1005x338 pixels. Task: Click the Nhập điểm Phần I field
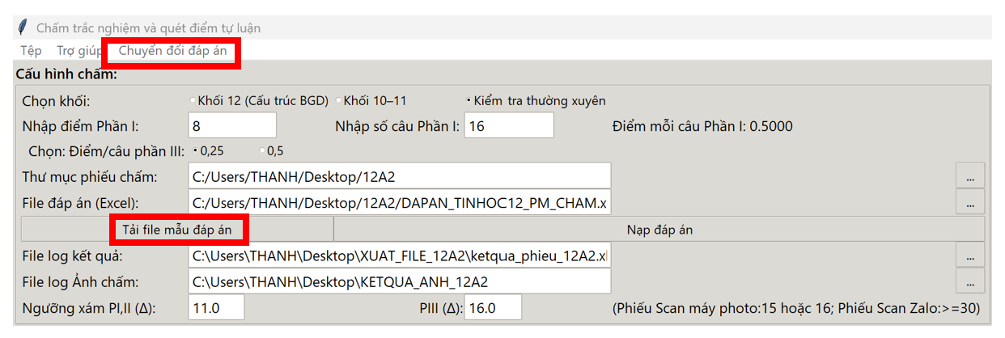click(x=232, y=125)
